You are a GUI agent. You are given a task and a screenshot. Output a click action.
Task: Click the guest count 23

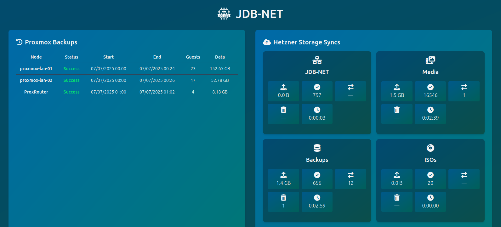tap(193, 69)
